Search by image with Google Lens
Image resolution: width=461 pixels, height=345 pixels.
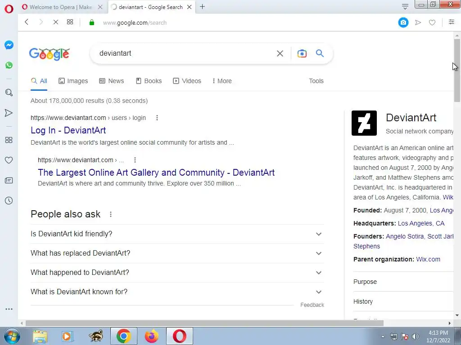[302, 53]
